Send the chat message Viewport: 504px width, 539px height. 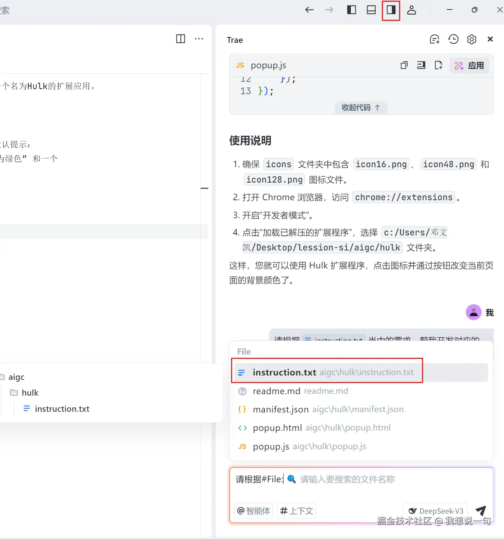click(481, 510)
